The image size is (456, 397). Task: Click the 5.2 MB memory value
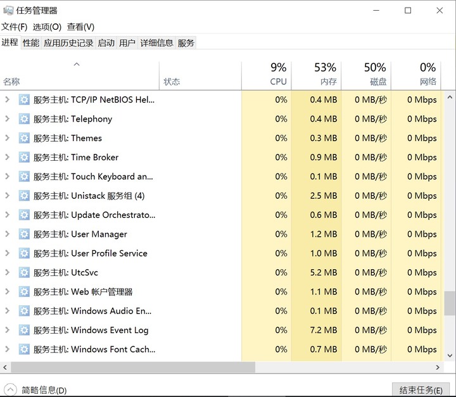point(324,272)
